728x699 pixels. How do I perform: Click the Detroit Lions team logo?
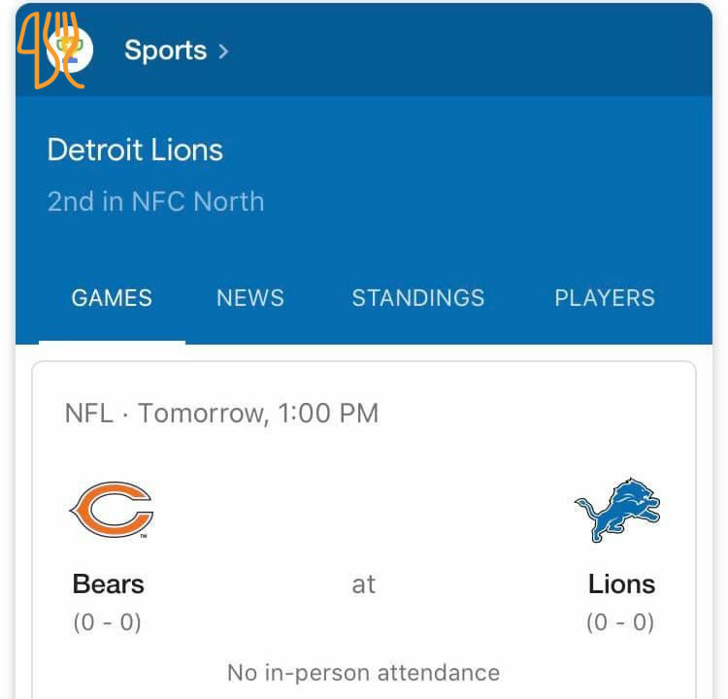617,510
